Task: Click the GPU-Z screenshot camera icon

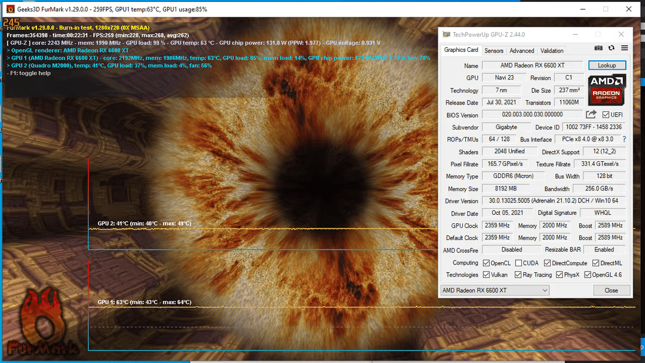Action: tap(598, 48)
